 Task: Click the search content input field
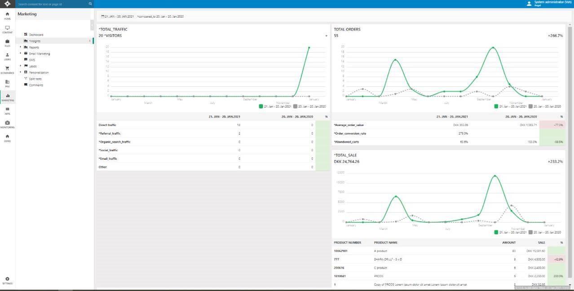click(x=52, y=4)
